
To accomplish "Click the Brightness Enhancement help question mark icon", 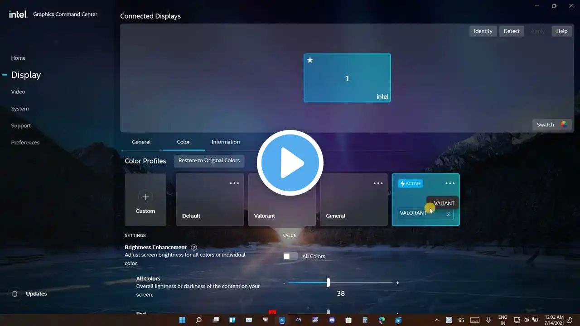I will 194,247.
